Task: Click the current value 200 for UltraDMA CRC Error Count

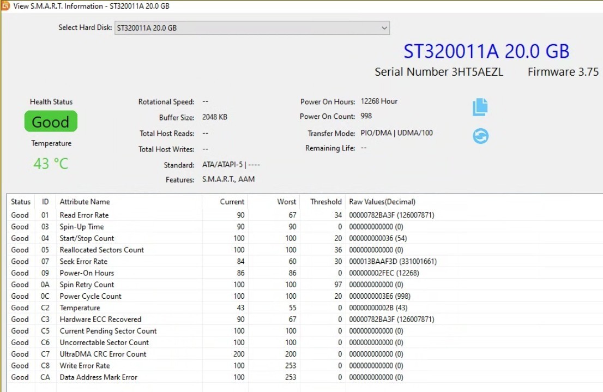Action: click(239, 354)
